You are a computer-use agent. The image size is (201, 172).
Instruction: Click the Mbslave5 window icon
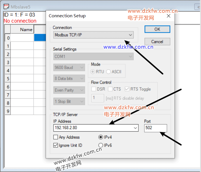pyautogui.click(x=6, y=6)
